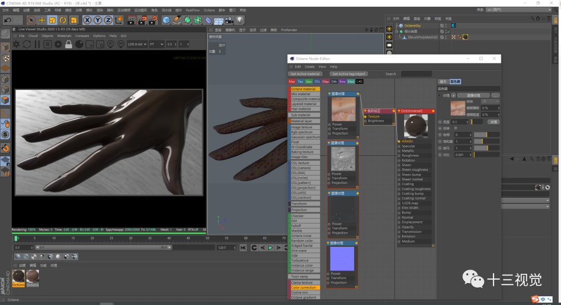561x305 pixels.
Task: Select the Rotate tool icon
Action: click(x=63, y=20)
